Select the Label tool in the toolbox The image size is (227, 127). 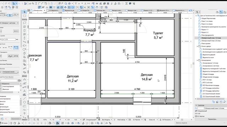coord(24,87)
